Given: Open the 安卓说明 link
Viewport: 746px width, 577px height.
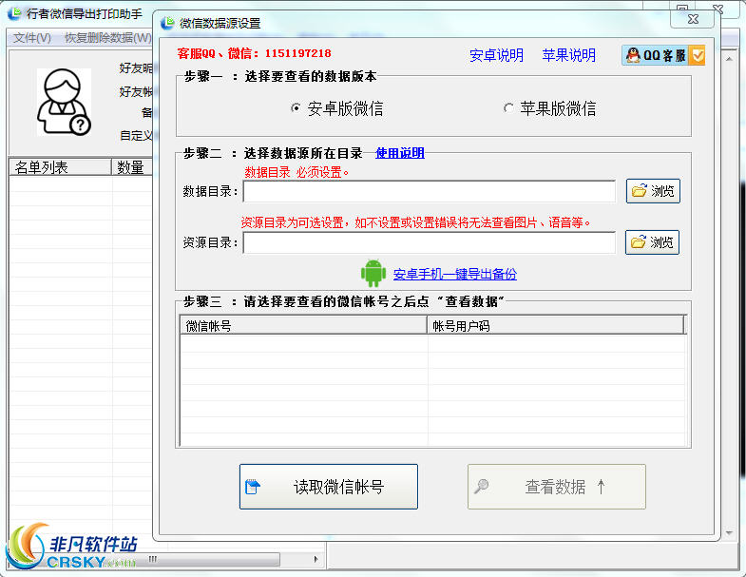Looking at the screenshot, I should (496, 55).
